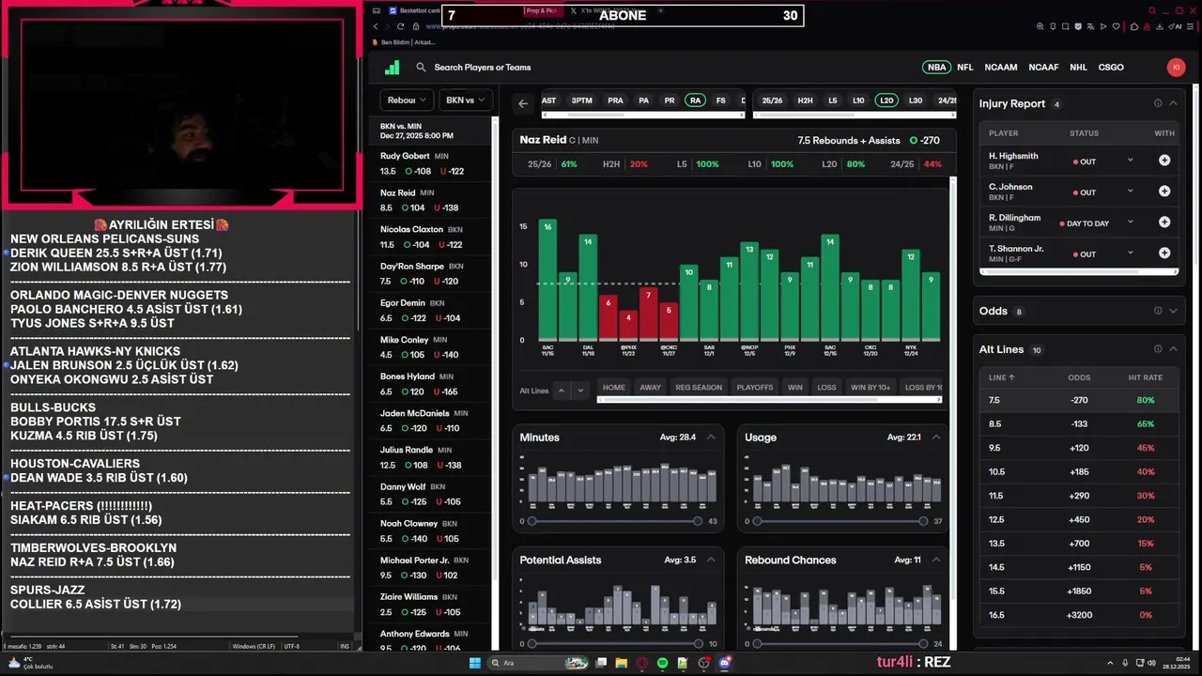Click the back arrow beside AST
This screenshot has height=676, width=1202.
point(523,103)
